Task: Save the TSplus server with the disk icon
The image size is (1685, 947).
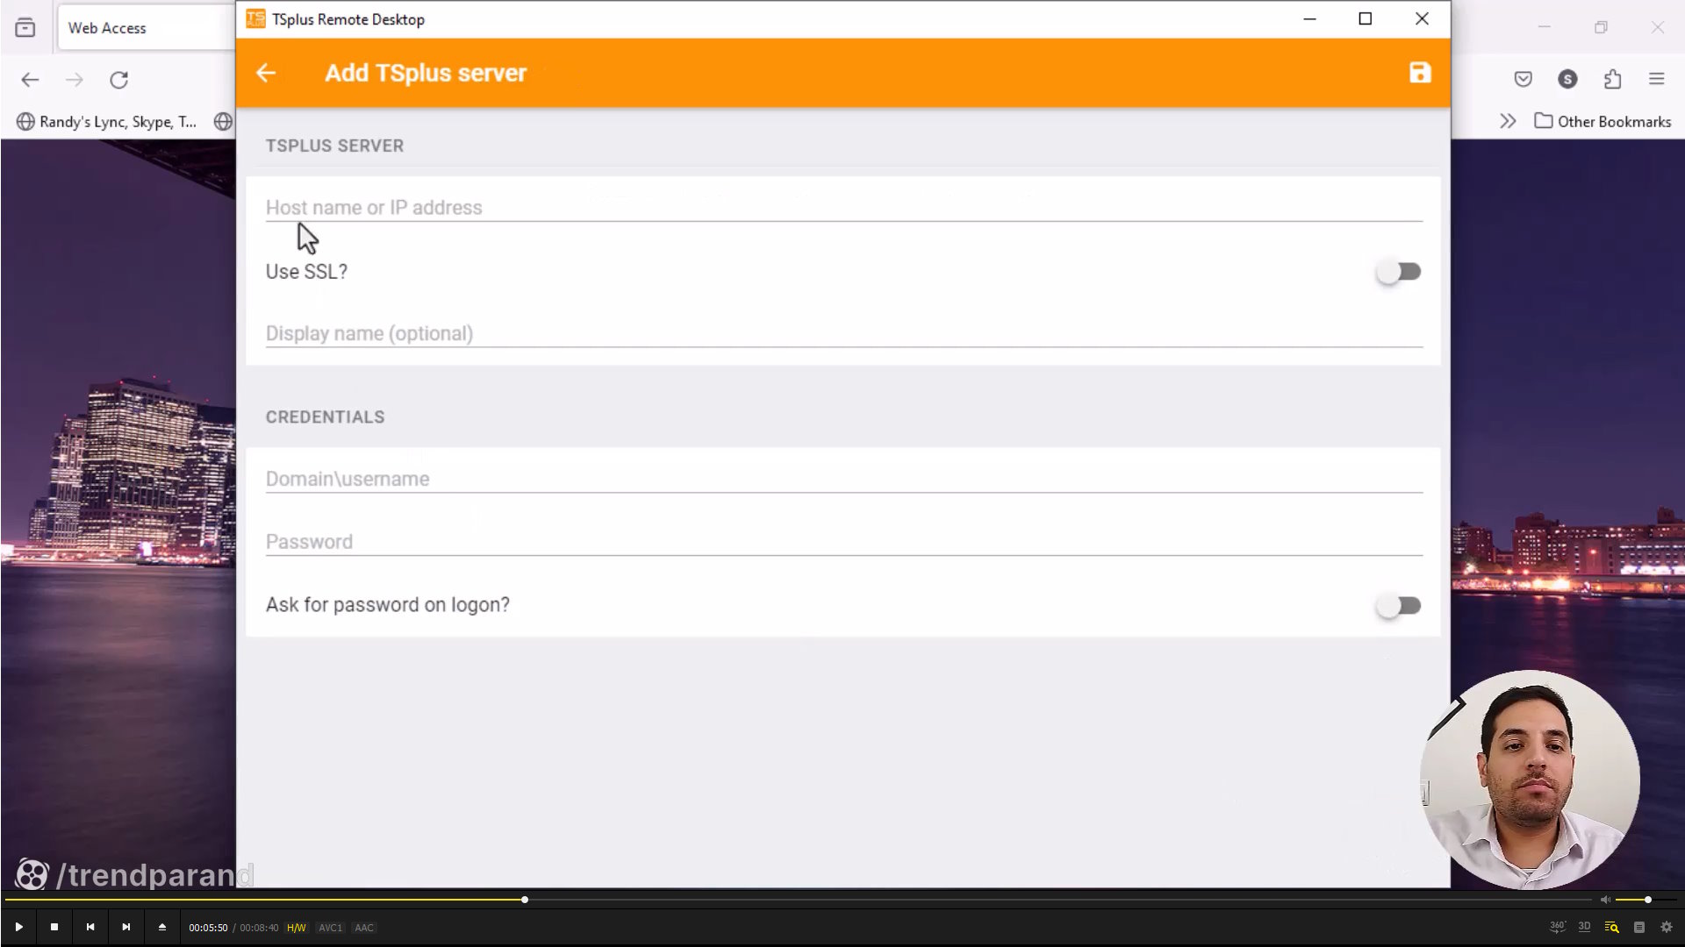Action: click(x=1420, y=73)
